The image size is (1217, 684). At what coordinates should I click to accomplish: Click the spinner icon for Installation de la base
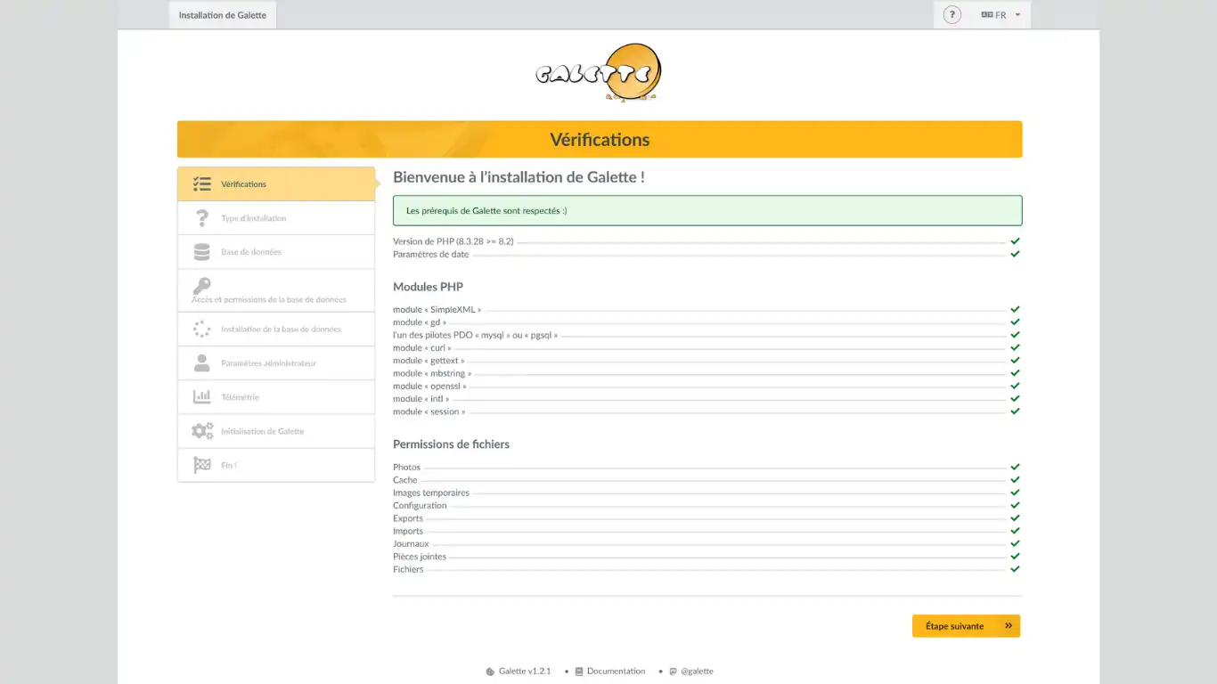click(x=202, y=330)
